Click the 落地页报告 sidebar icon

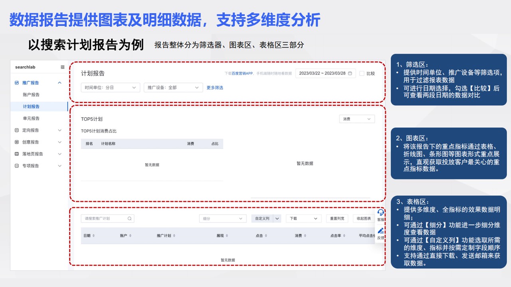pyautogui.click(x=16, y=154)
